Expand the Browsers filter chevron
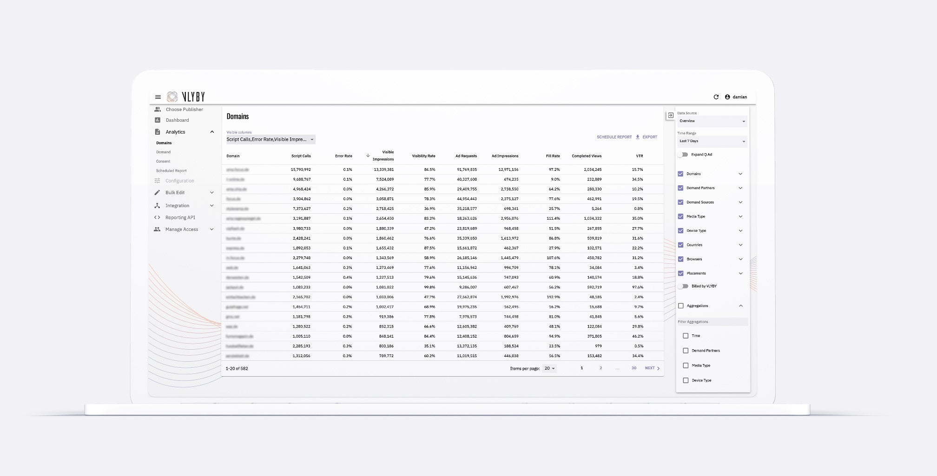Image resolution: width=937 pixels, height=476 pixels. pos(741,259)
